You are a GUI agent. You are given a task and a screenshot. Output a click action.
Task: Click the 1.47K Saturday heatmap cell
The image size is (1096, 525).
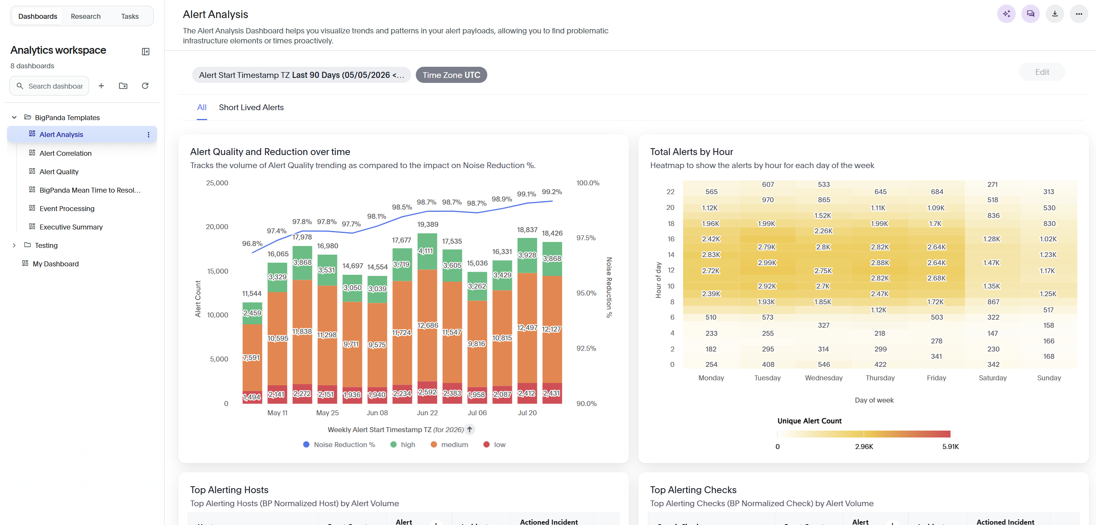coord(992,262)
